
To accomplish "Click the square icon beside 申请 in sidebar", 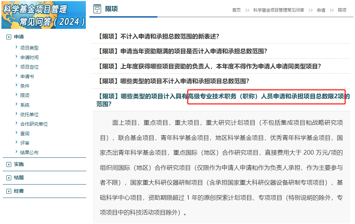I will 8,36.
